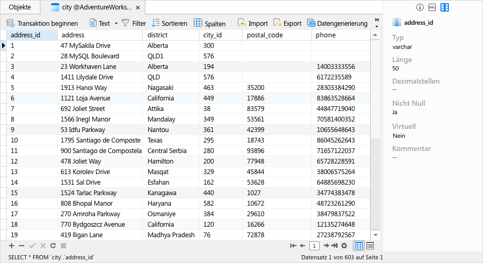The width and height of the screenshot is (483, 263).
Task: Open the paging settings gear icon
Action: click(x=344, y=246)
